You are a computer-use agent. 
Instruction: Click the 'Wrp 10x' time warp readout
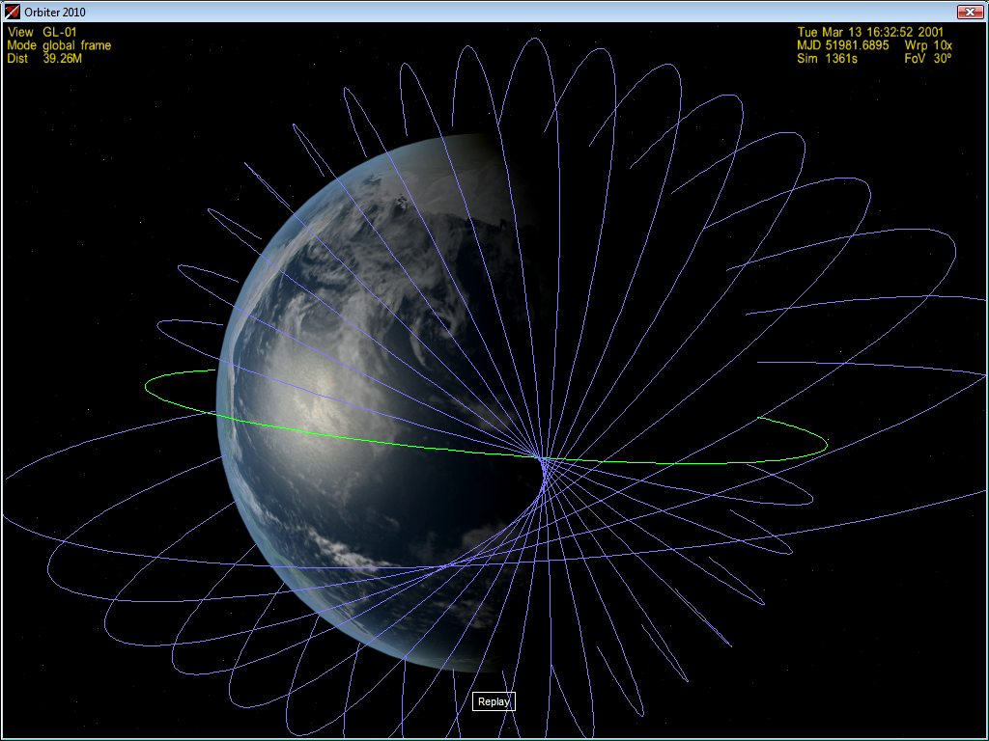pyautogui.click(x=928, y=45)
